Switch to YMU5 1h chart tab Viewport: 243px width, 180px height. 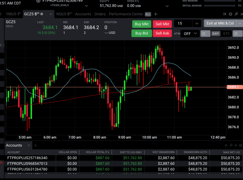[x=13, y=14]
